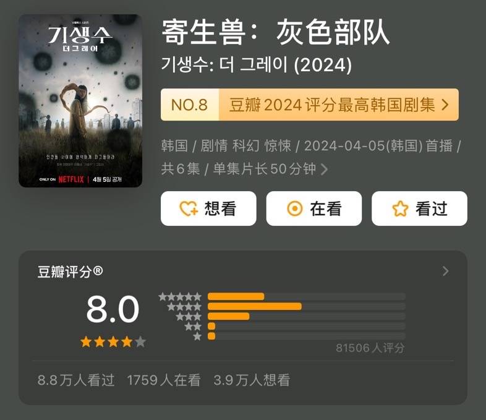Expand the 豆瓣评分 panel with its chevron

click(445, 271)
